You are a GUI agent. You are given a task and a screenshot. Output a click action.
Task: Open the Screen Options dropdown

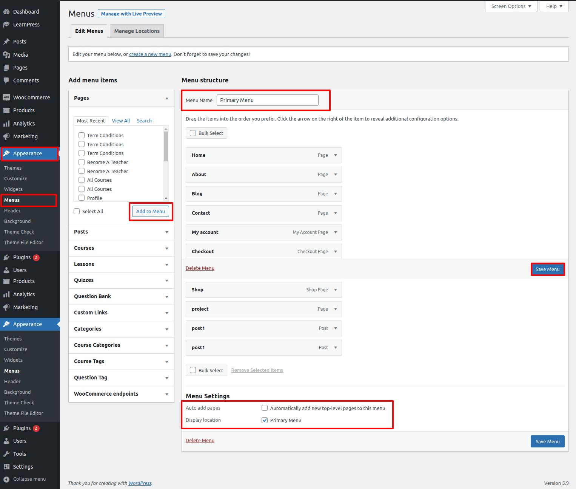511,6
